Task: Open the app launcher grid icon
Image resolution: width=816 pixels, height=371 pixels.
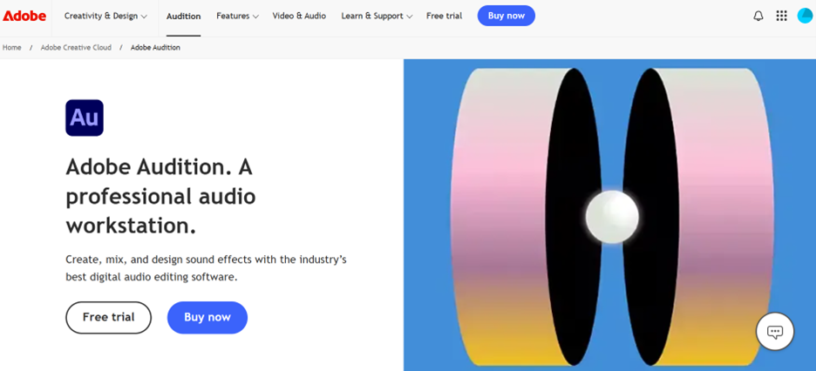Action: click(781, 16)
